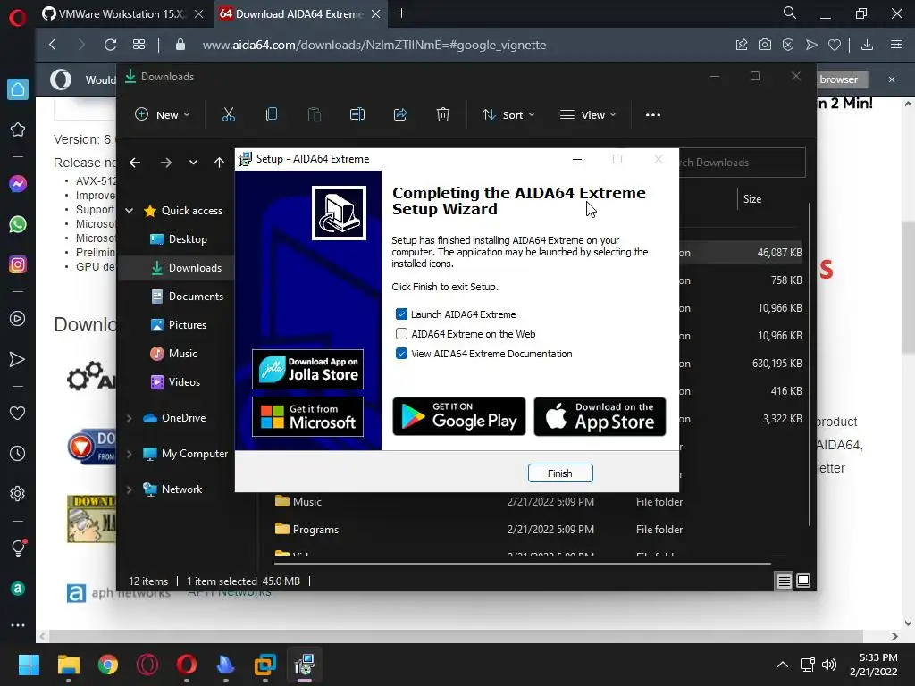Open Opera downloads icon in toolbar

pos(867,45)
